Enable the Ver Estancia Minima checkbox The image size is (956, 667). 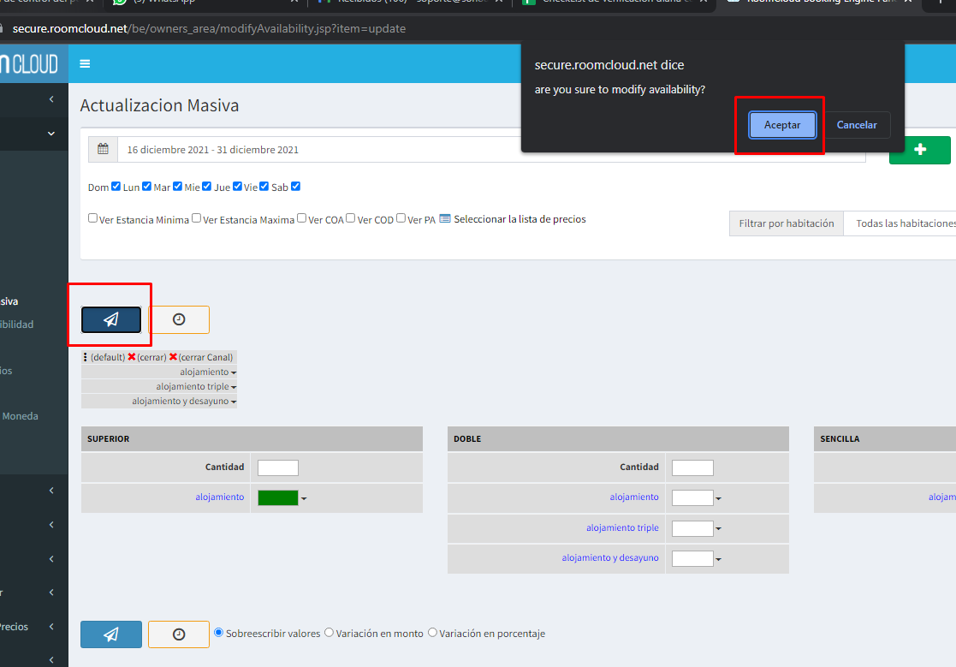92,218
